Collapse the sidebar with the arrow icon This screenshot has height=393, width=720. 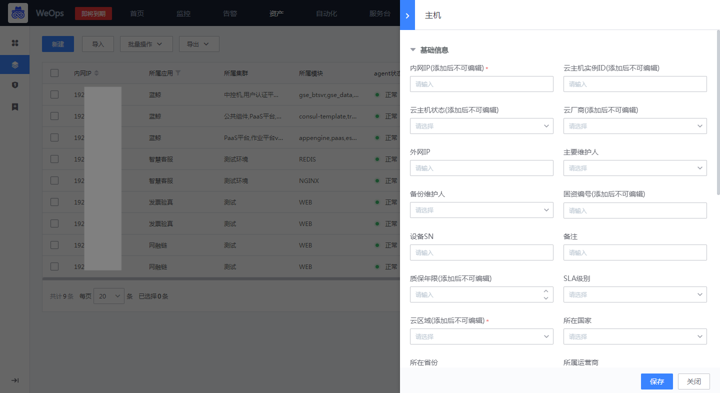point(15,380)
